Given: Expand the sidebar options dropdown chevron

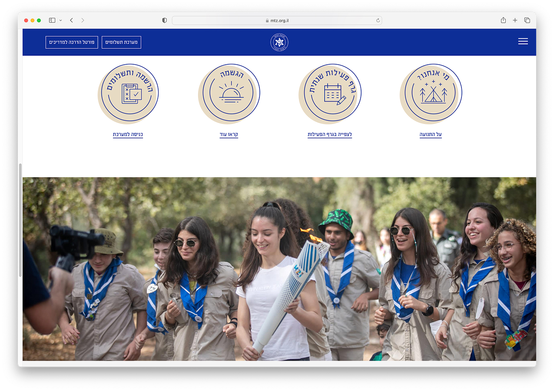Looking at the screenshot, I should pos(60,20).
